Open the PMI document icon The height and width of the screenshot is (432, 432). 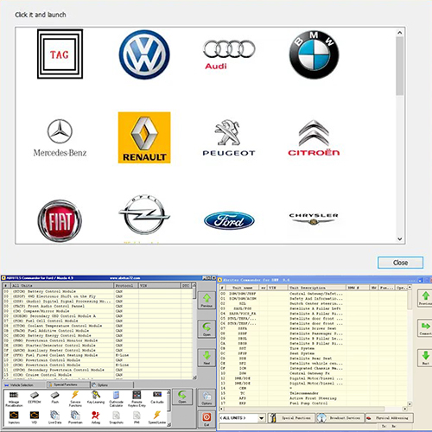click(x=137, y=417)
